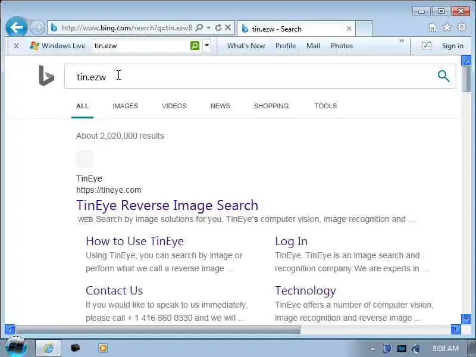The height and width of the screenshot is (357, 476).
Task: Click the TinEye site favicon placeholder
Action: tap(84, 159)
